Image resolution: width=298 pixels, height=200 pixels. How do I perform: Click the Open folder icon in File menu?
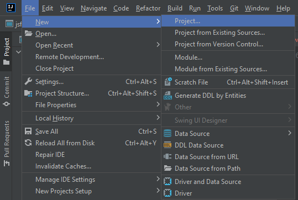28,34
